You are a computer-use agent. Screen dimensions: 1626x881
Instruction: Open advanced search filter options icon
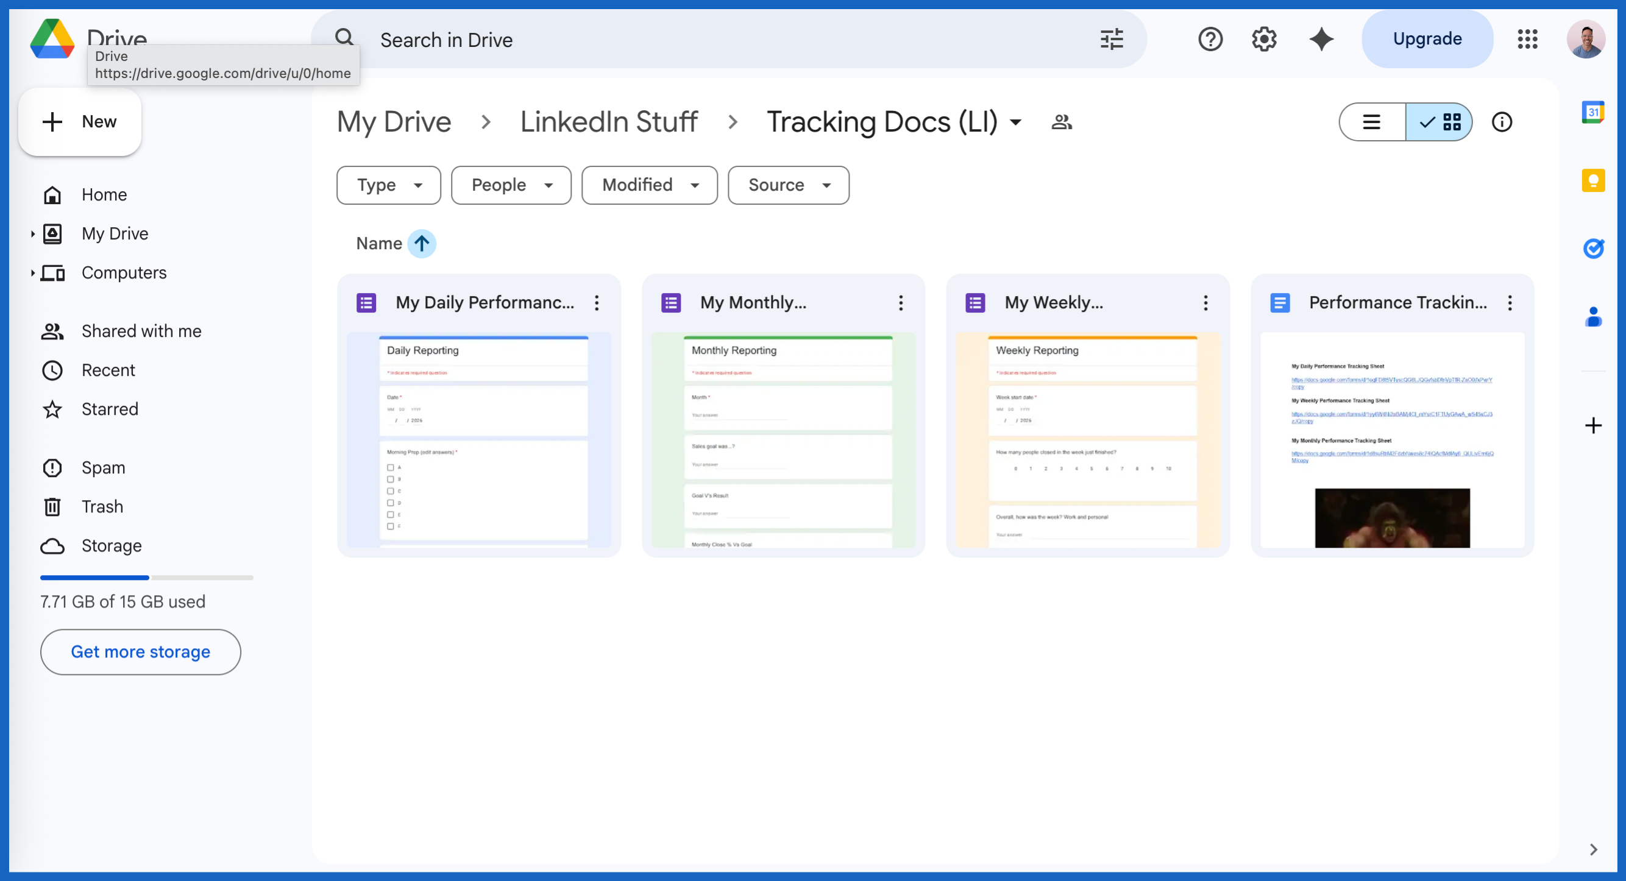point(1111,39)
